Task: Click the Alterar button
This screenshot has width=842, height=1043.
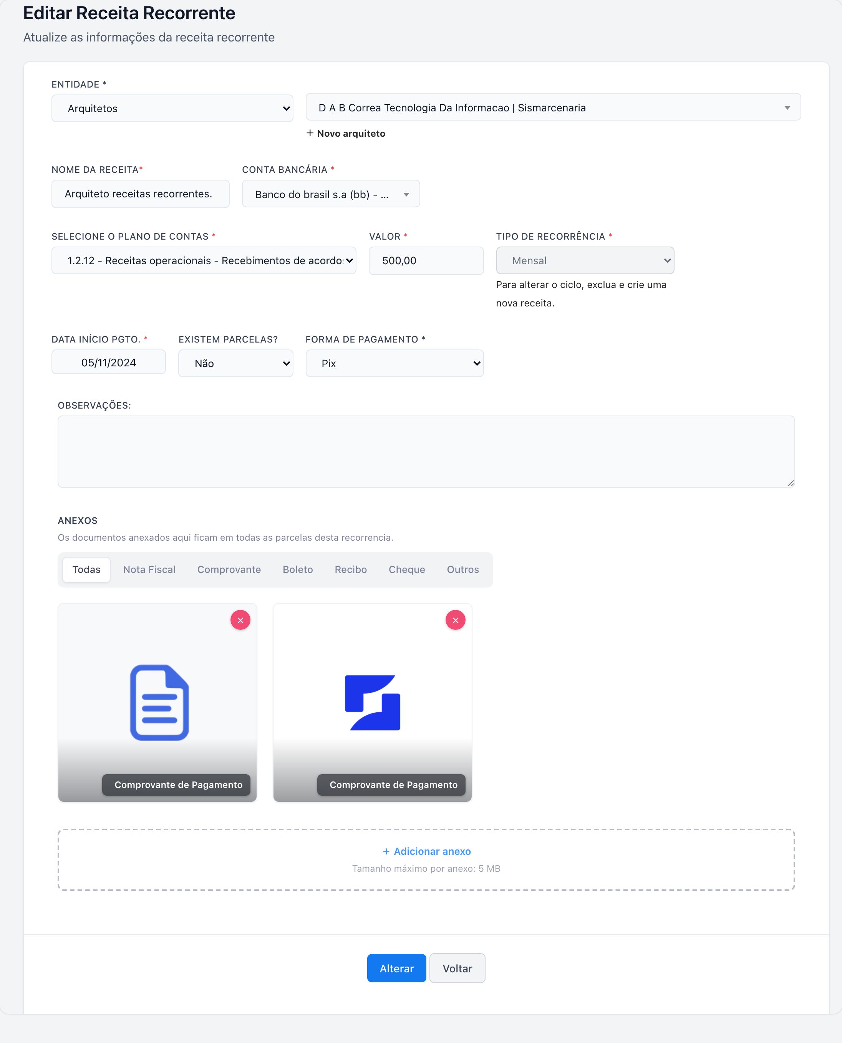Action: tap(396, 969)
